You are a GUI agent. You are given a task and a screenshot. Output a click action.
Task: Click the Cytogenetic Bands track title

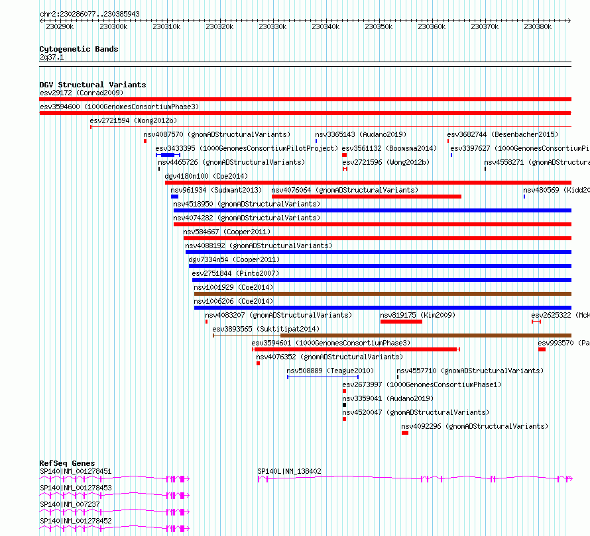(x=79, y=49)
